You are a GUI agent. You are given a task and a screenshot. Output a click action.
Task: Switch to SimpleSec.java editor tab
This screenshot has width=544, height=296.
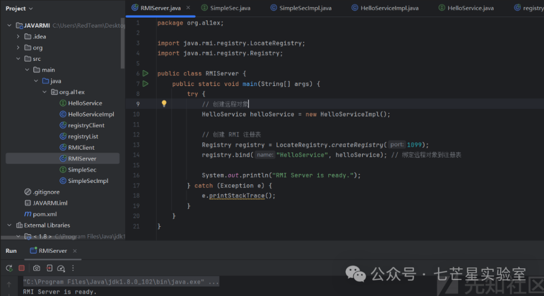coord(226,8)
